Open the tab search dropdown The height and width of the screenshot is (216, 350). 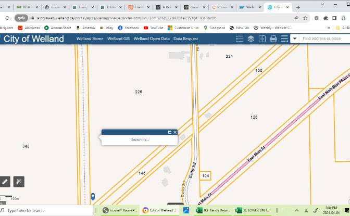coord(322,4)
